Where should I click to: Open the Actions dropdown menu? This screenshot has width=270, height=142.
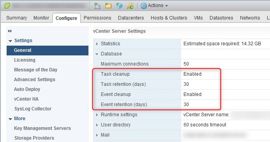pyautogui.click(x=154, y=6)
